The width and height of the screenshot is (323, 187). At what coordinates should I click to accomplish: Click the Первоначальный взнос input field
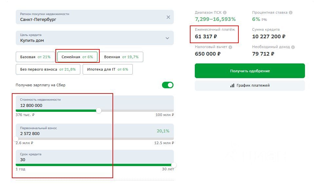click(x=95, y=131)
